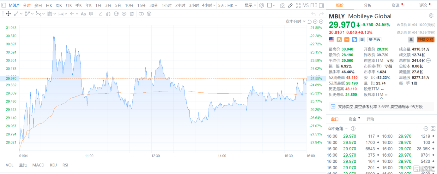Select the 15分 interval
The width and height of the screenshot is (437, 174).
[141, 5]
